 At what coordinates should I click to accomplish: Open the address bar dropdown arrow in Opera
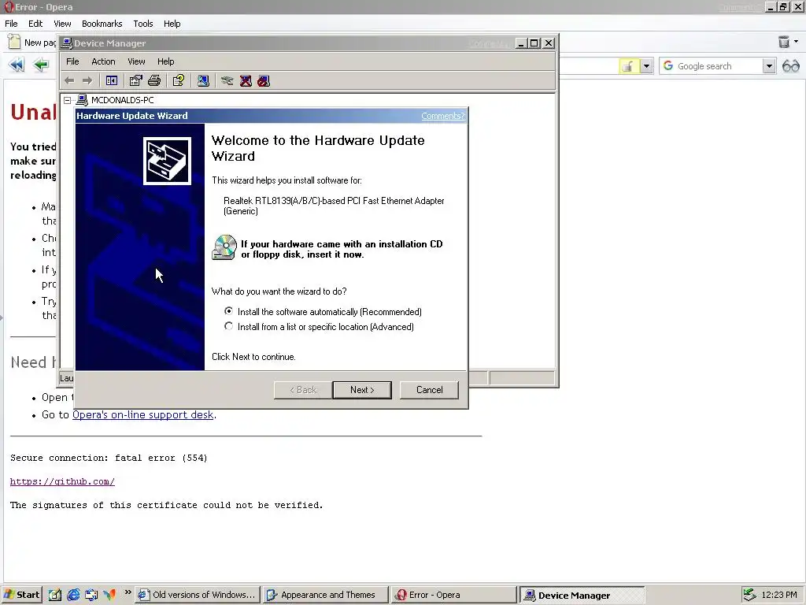coord(647,66)
